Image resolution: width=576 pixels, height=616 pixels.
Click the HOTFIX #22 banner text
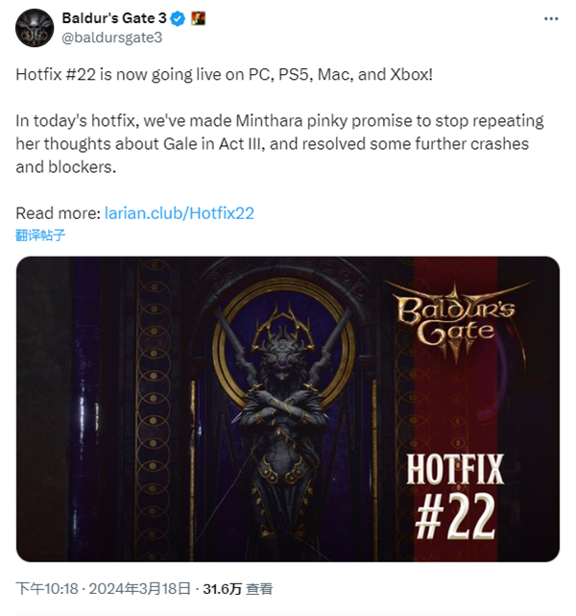pos(455,497)
